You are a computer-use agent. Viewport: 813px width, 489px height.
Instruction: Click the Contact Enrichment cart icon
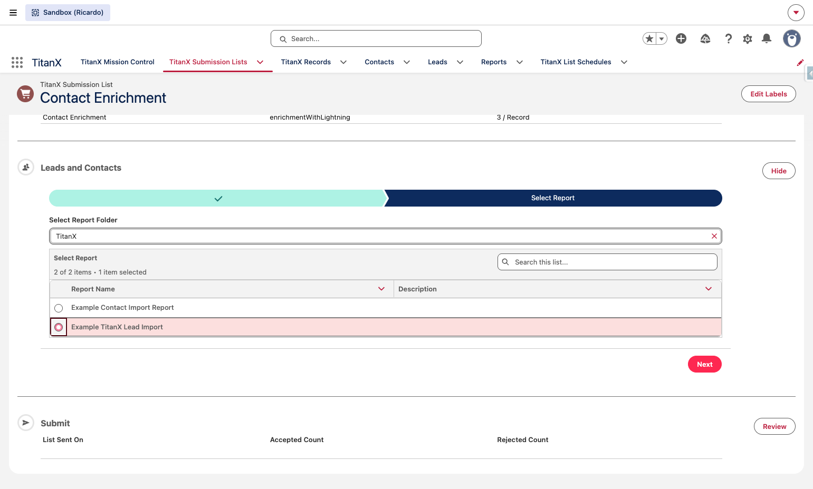[25, 94]
